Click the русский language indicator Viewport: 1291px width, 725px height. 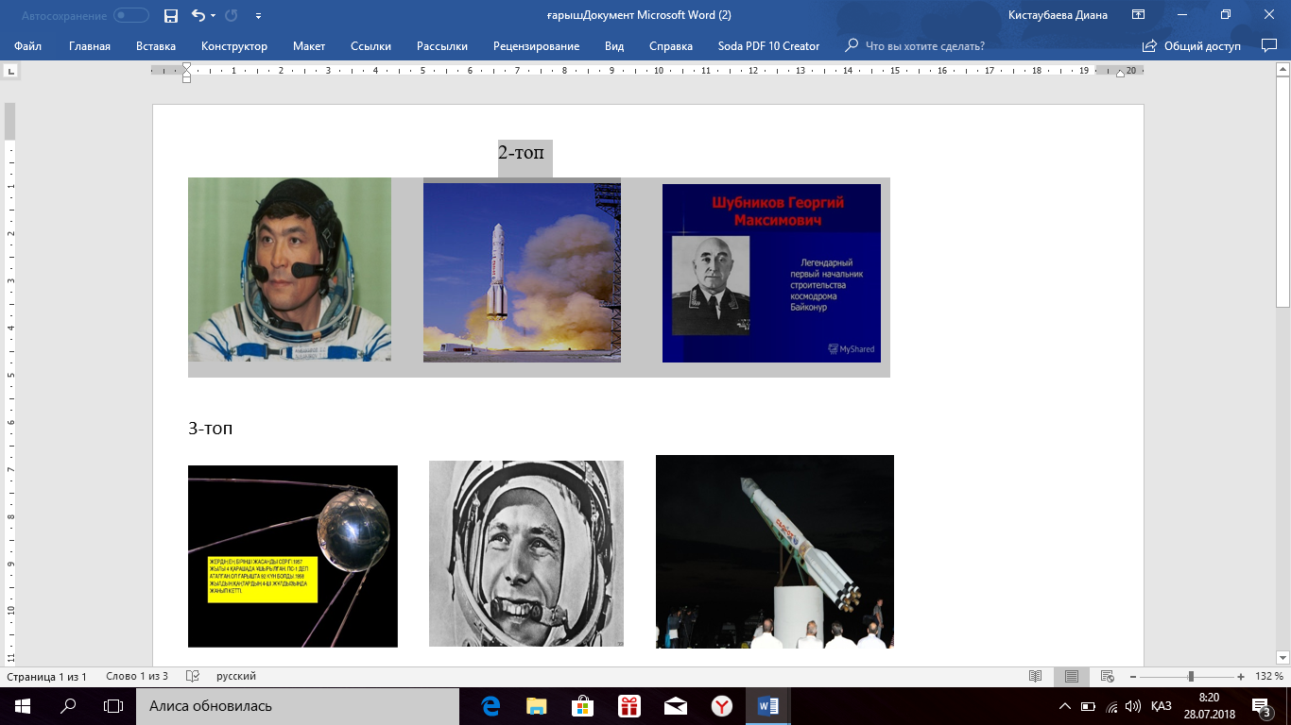coord(236,677)
